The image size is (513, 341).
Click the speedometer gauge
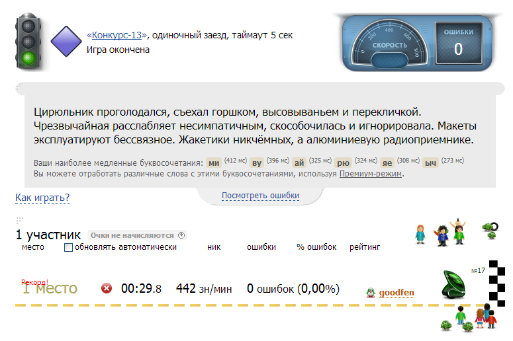point(389,44)
